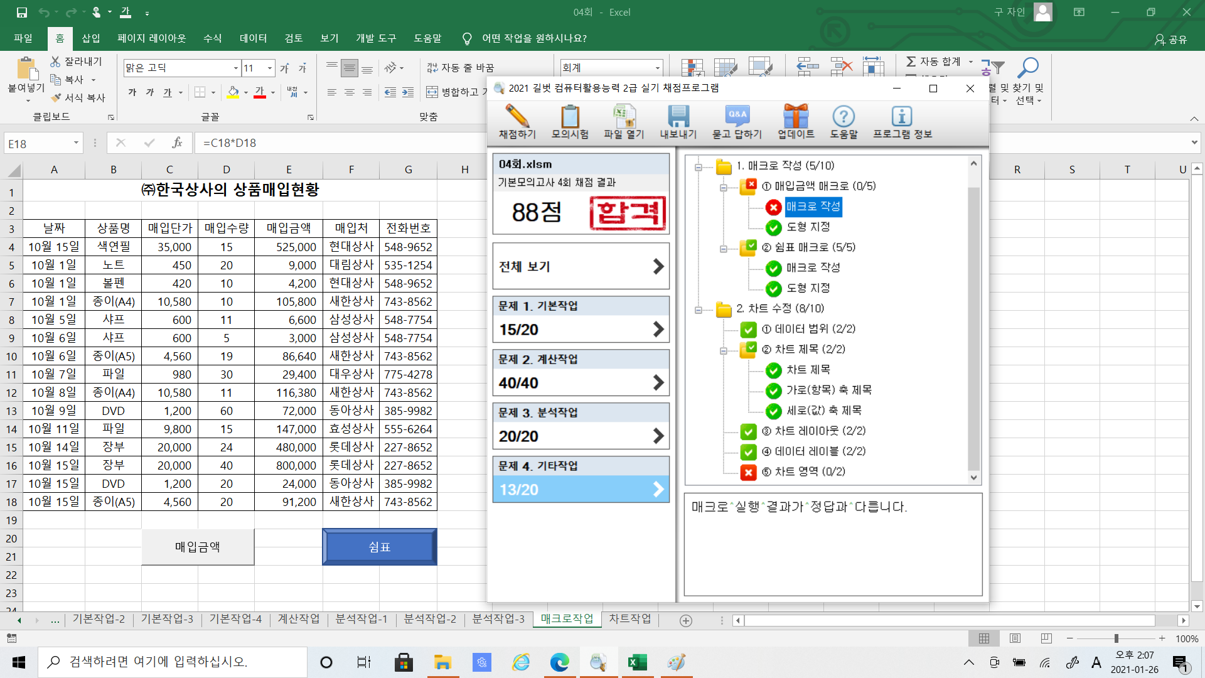This screenshot has width=1205, height=678.
Task: Increase font size with the larger 가 icon
Action: (284, 68)
